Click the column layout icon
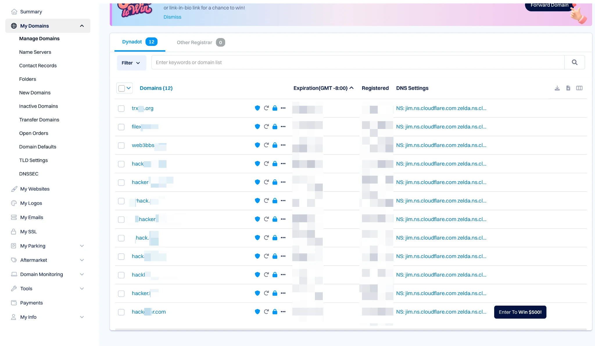Viewport: 595px width, 346px height. (x=579, y=88)
